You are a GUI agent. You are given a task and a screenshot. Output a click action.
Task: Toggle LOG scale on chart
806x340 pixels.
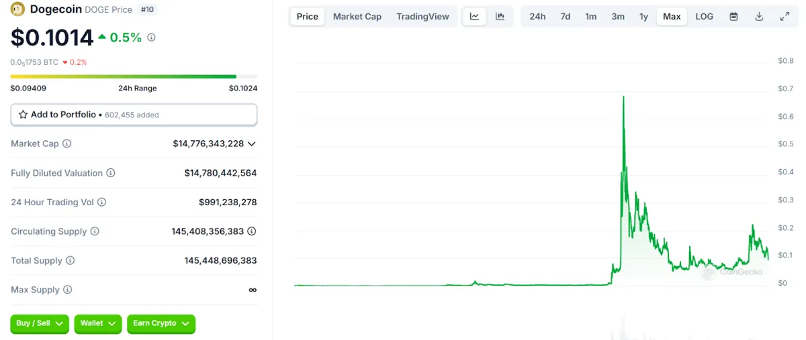tap(705, 17)
